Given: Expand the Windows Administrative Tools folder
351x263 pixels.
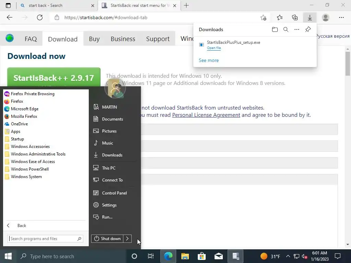Looking at the screenshot, I should tap(38, 154).
